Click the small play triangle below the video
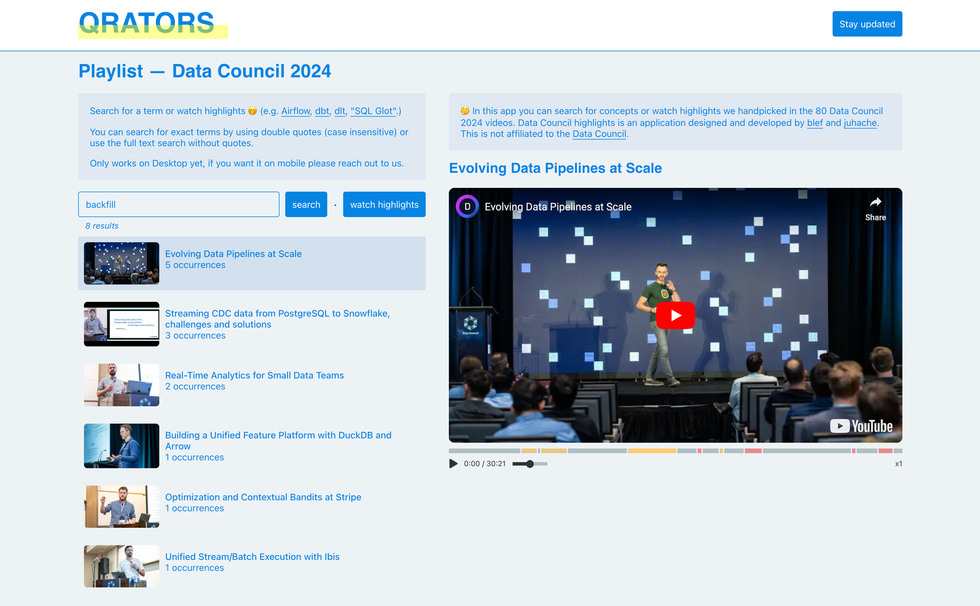This screenshot has width=980, height=606. click(x=453, y=464)
